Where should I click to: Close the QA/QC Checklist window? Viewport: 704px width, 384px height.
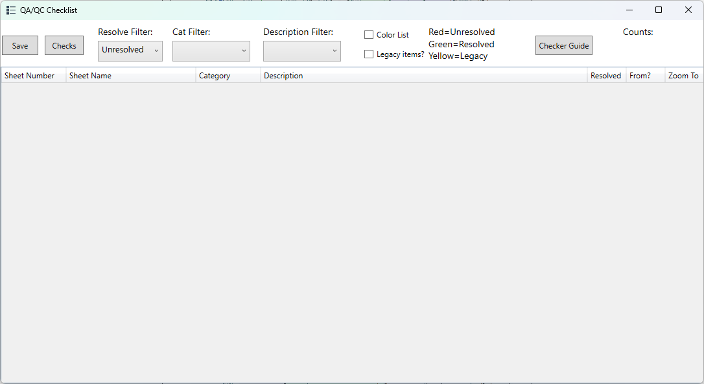[688, 10]
